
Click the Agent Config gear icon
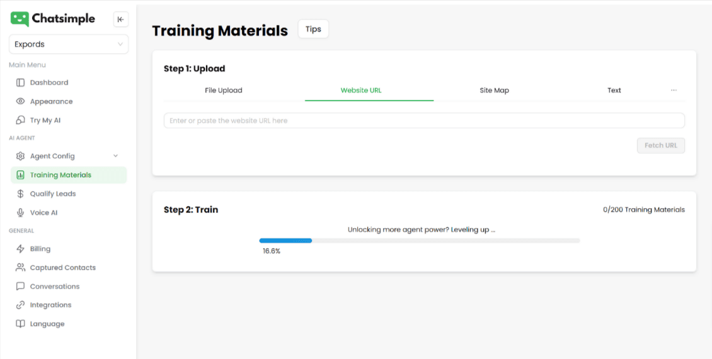pos(20,156)
